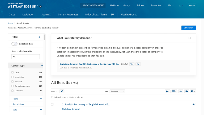Click the Edit search button
Screen dimensions: 204x115
(189, 28)
